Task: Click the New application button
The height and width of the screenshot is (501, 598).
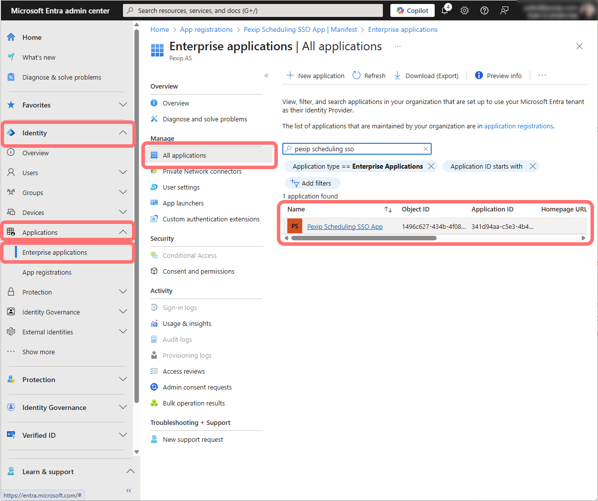Action: [x=316, y=76]
